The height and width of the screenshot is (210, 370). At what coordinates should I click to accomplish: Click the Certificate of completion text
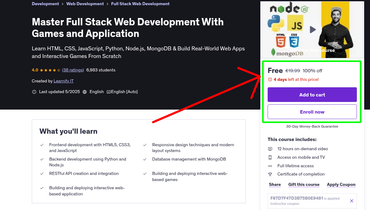(301, 174)
